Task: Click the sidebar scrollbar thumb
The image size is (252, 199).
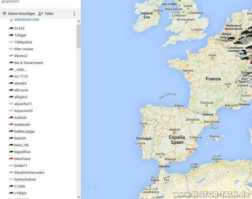Action: point(79,37)
